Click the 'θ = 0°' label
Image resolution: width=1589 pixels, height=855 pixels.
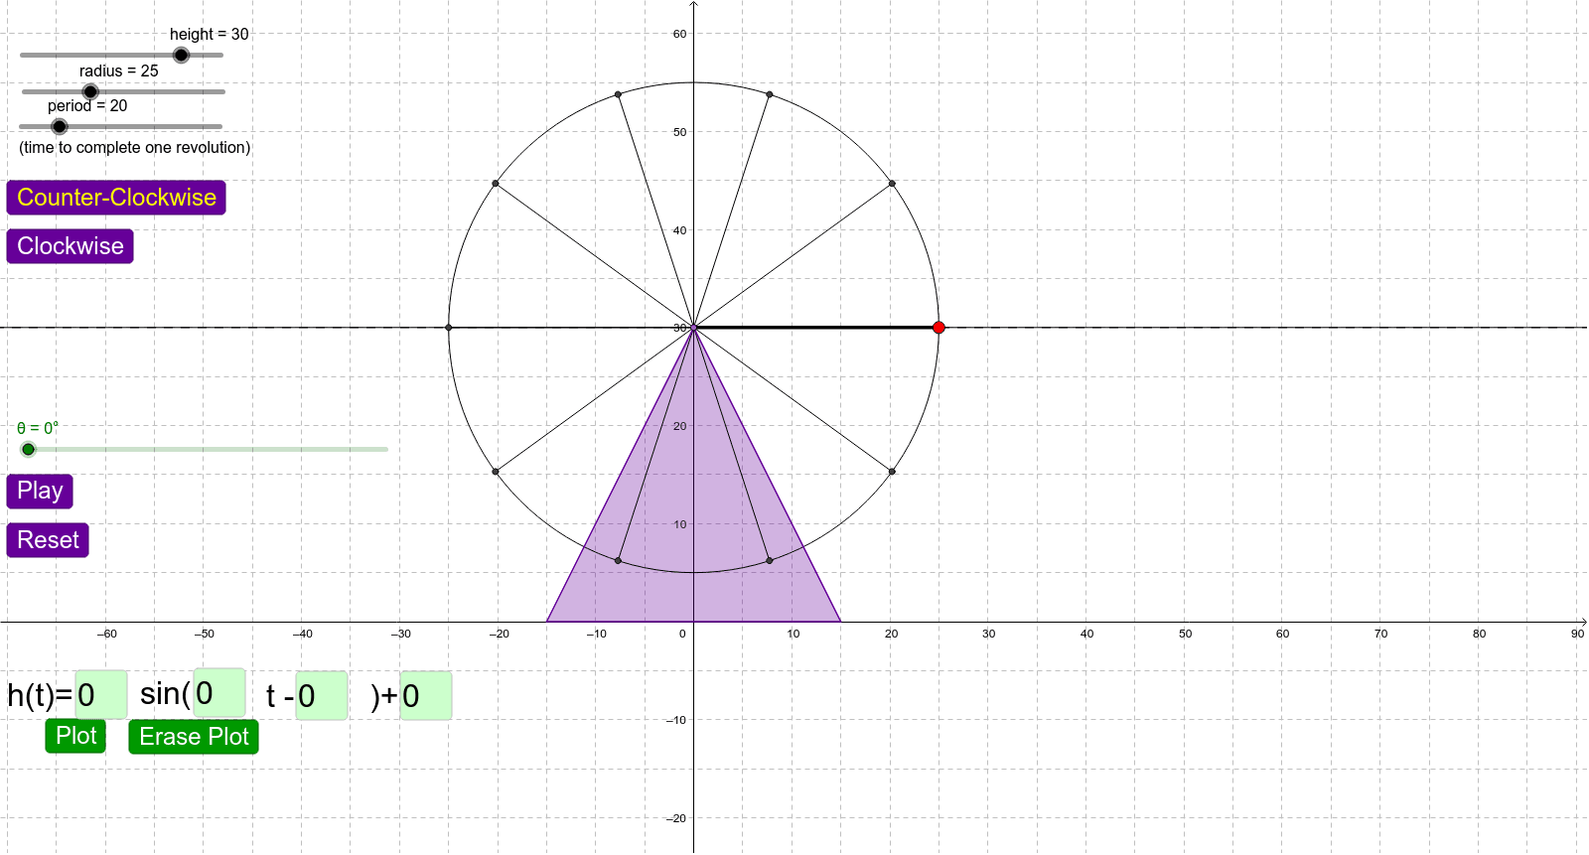click(x=38, y=428)
